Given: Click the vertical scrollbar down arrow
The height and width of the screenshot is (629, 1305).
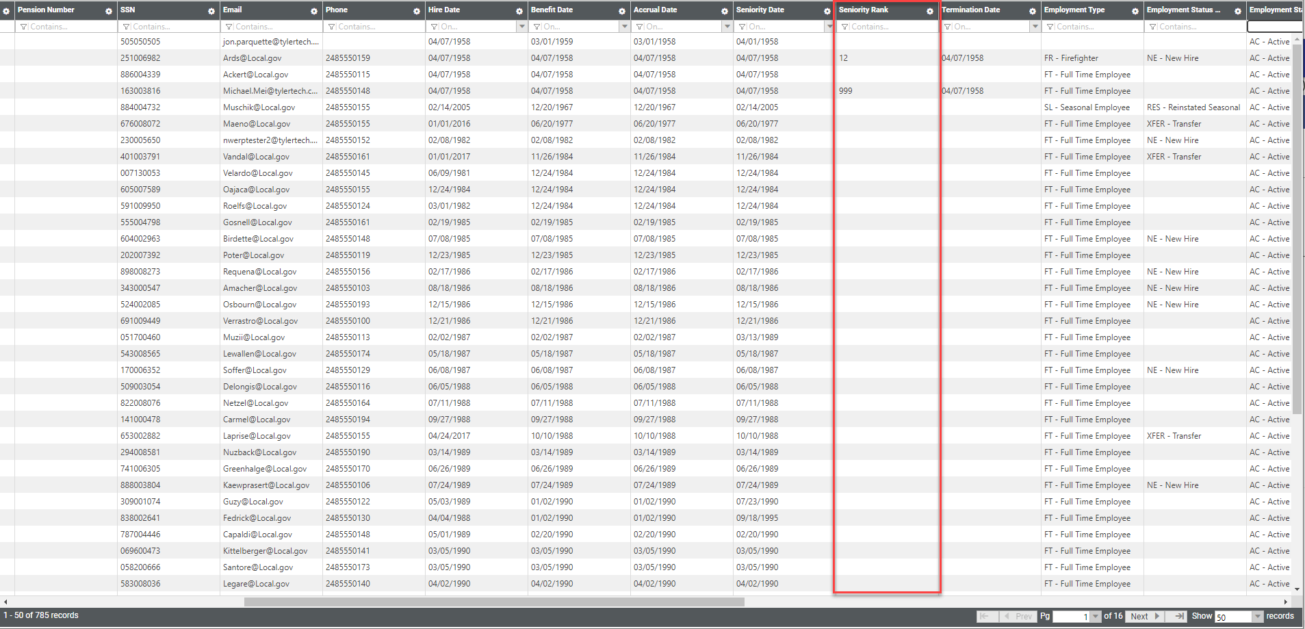Looking at the screenshot, I should (1297, 589).
